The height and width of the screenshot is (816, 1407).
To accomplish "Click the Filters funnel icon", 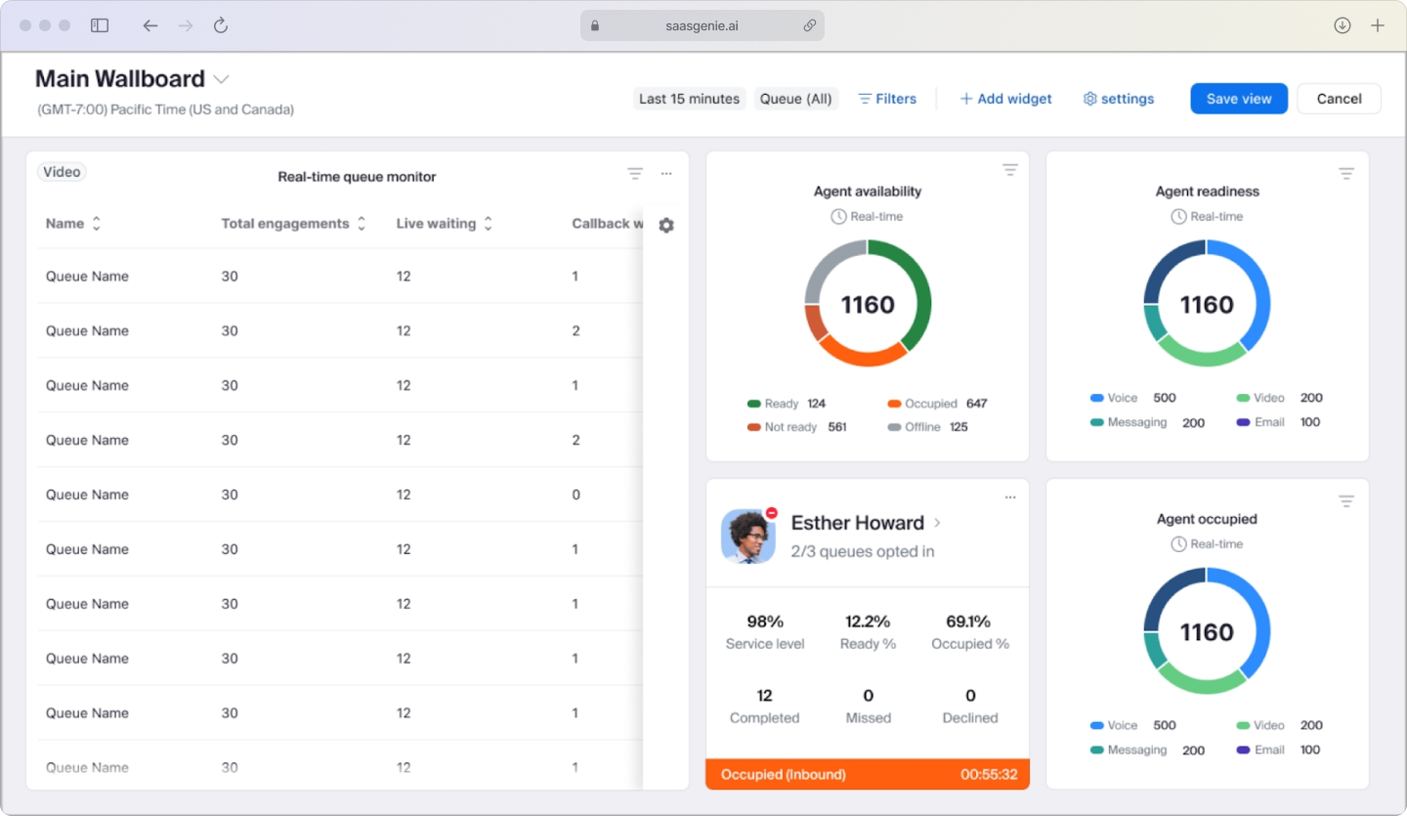I will pos(864,98).
